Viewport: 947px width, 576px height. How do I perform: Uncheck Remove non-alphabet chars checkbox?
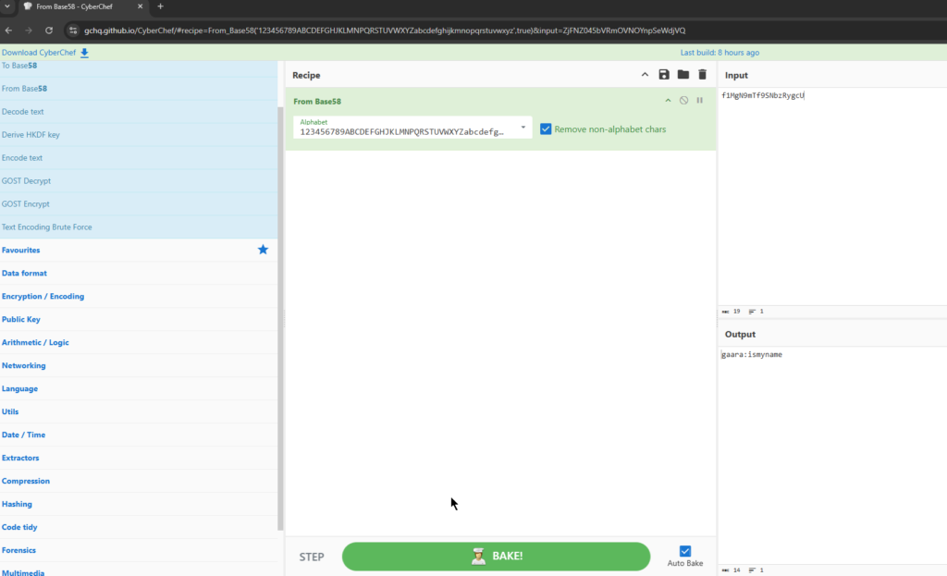pos(546,129)
